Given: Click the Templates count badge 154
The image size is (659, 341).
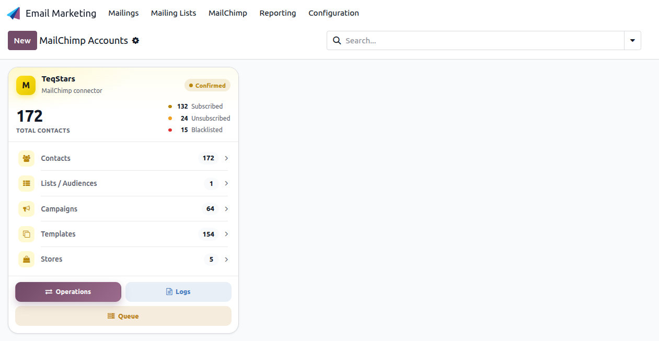Looking at the screenshot, I should [x=209, y=234].
